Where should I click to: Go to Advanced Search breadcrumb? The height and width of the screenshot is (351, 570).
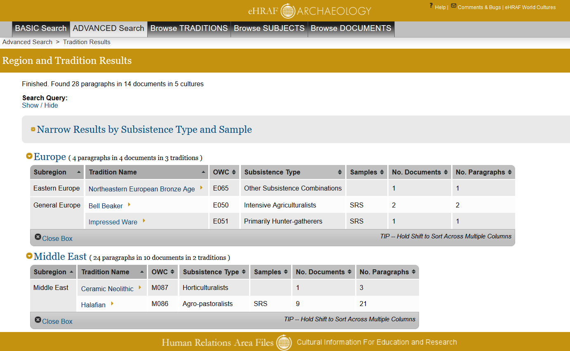coord(27,42)
